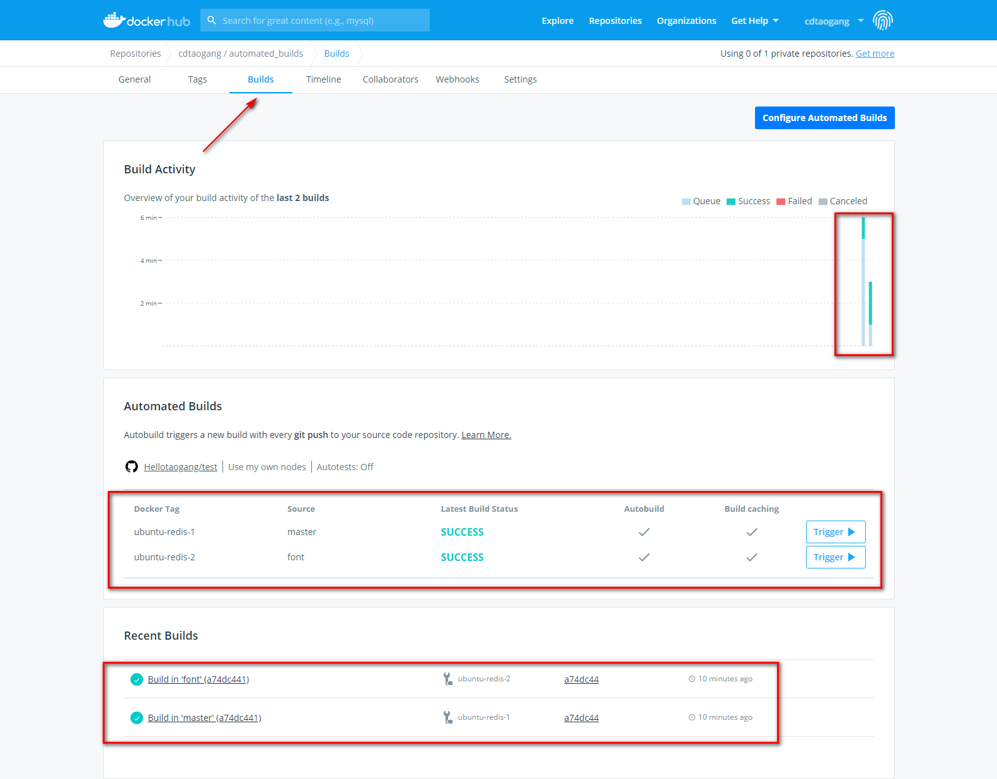
Task: Click Failed legend color swatch
Action: [781, 202]
